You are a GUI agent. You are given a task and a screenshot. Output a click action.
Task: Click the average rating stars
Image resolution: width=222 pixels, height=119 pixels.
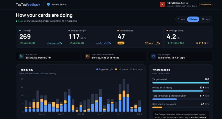202,43
